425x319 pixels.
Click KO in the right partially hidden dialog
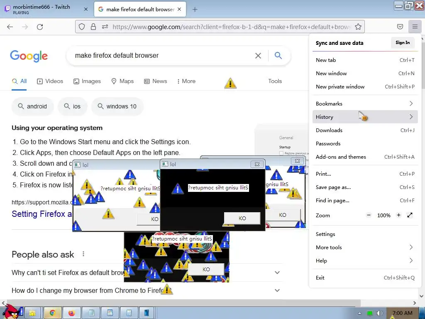point(283,215)
